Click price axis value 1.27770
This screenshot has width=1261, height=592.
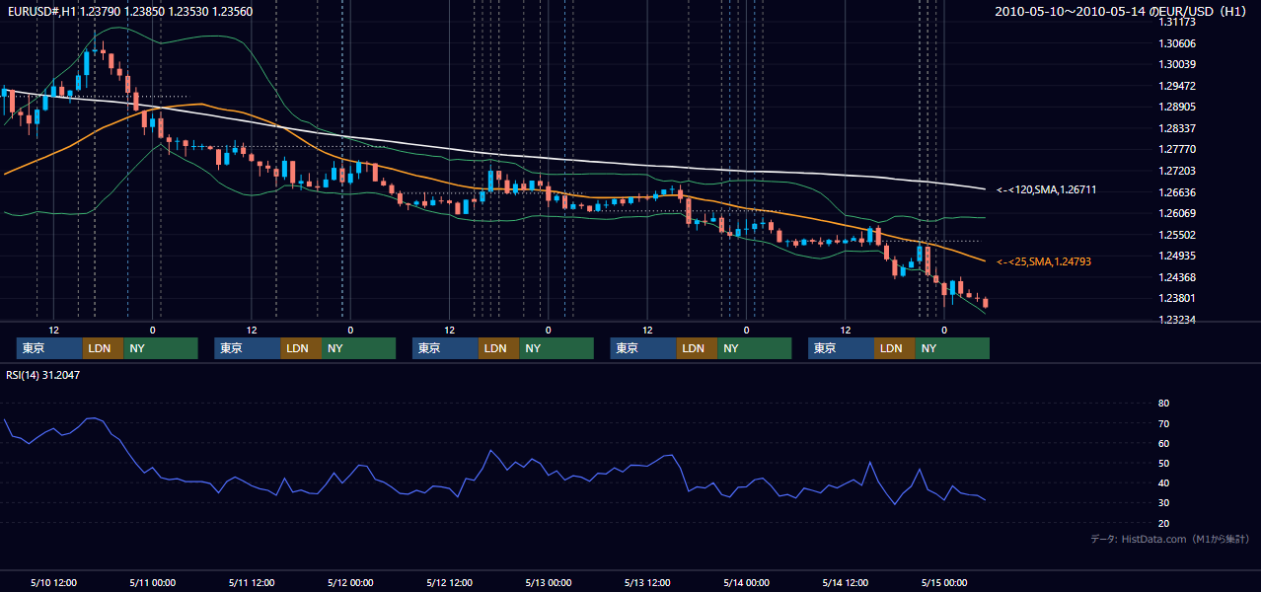click(1178, 149)
